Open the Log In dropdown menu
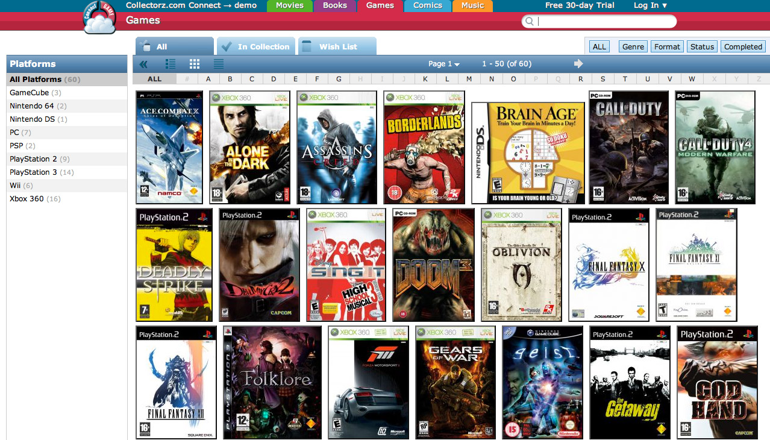Image resolution: width=770 pixels, height=440 pixels. 650,5
